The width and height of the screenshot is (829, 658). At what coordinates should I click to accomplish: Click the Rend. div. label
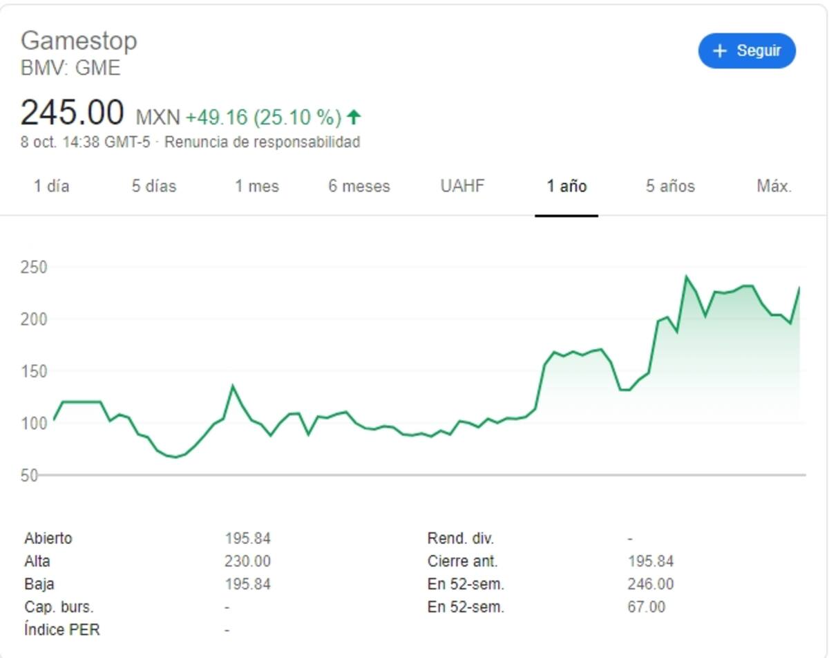tap(461, 538)
